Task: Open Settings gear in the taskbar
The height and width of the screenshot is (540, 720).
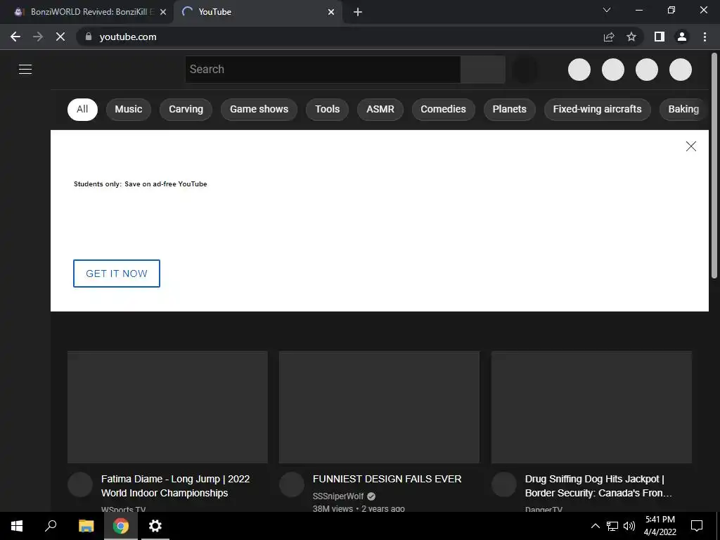Action: [x=155, y=526]
